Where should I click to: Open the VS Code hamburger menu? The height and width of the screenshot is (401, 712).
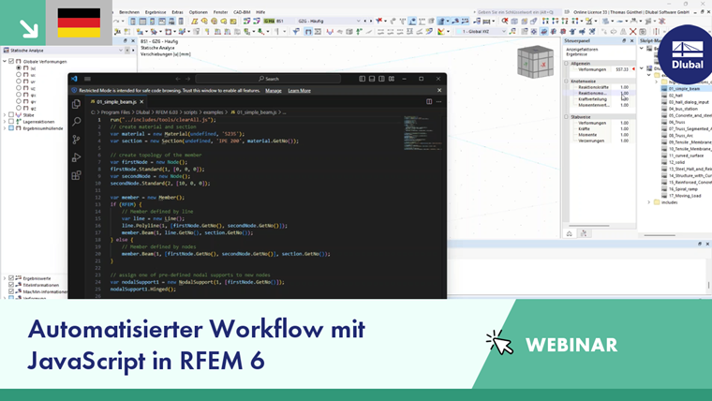88,79
